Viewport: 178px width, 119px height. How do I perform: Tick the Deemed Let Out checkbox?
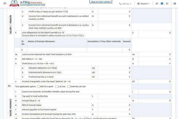69,87
